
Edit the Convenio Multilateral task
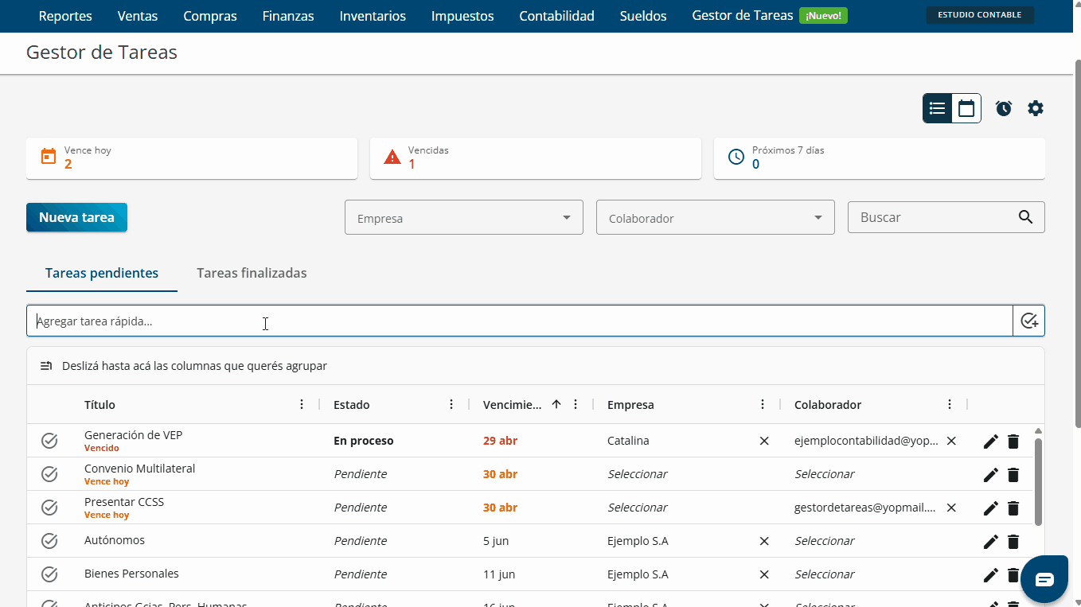pos(991,475)
